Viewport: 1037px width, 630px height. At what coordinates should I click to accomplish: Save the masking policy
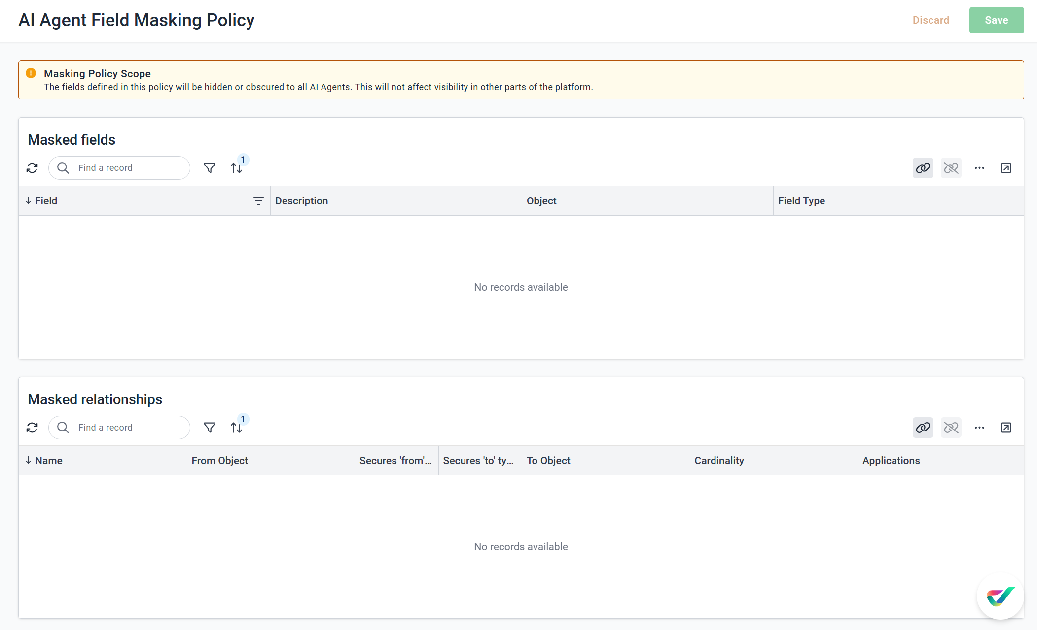coord(996,20)
